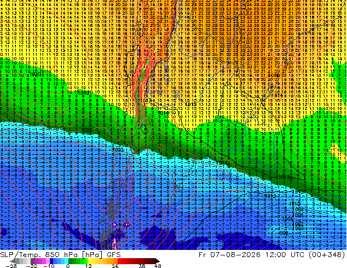Click the '1018' isobar label on the map
The image size is (347, 268).
point(84,92)
